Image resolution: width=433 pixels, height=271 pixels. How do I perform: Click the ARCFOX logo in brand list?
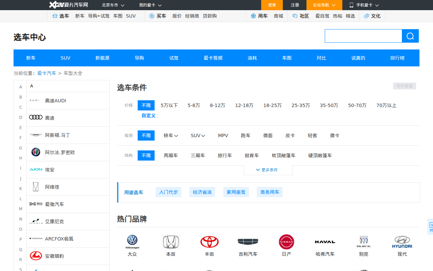pos(36,238)
